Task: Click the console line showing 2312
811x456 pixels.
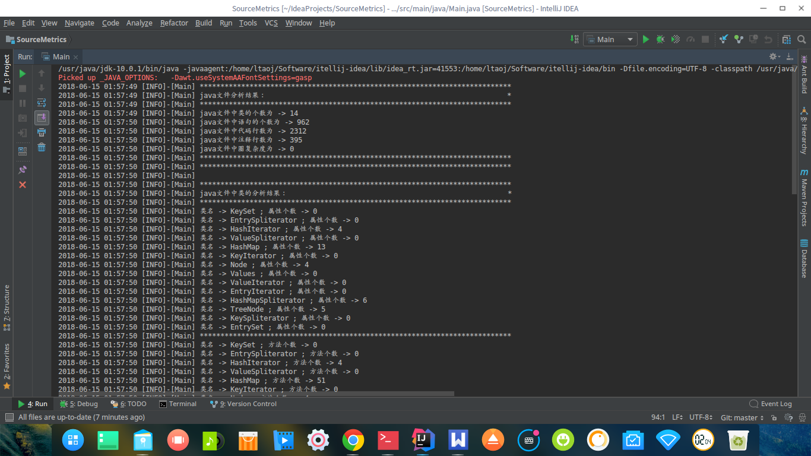Action: pos(182,131)
